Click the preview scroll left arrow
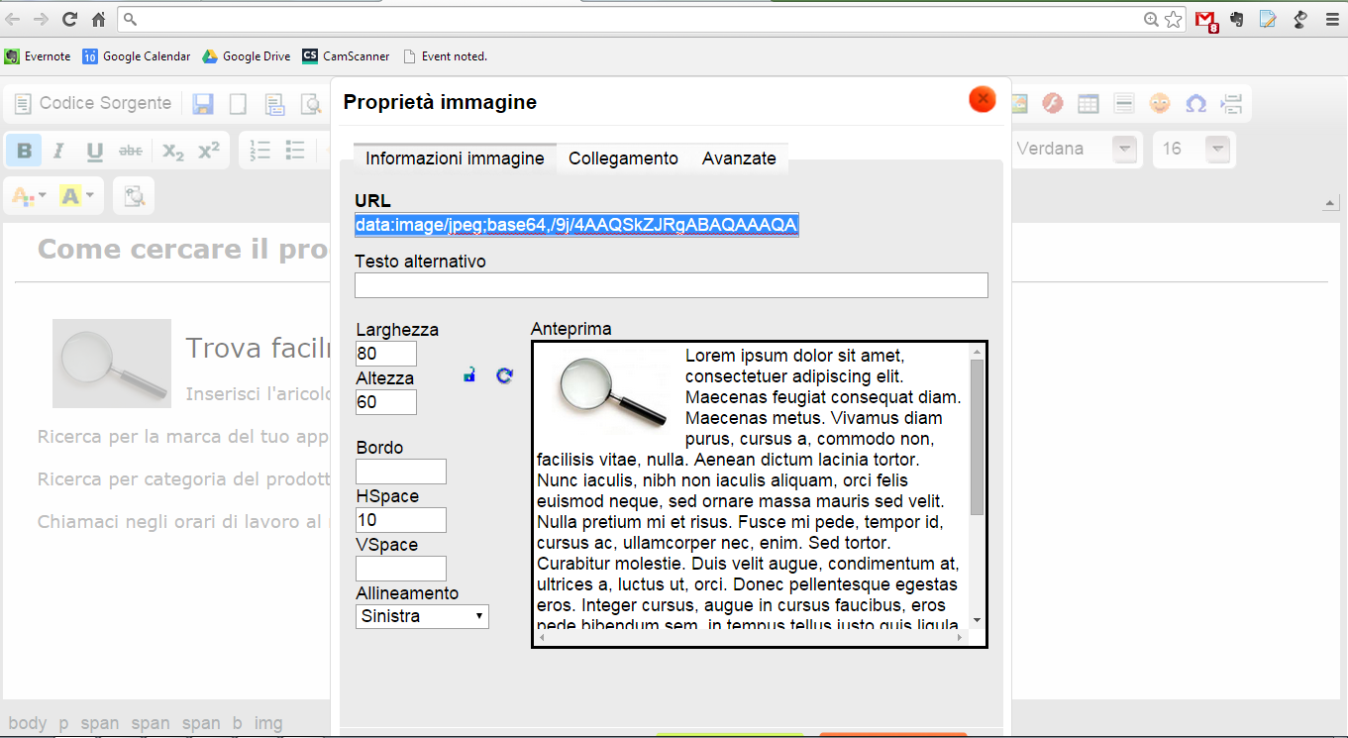 (x=543, y=637)
